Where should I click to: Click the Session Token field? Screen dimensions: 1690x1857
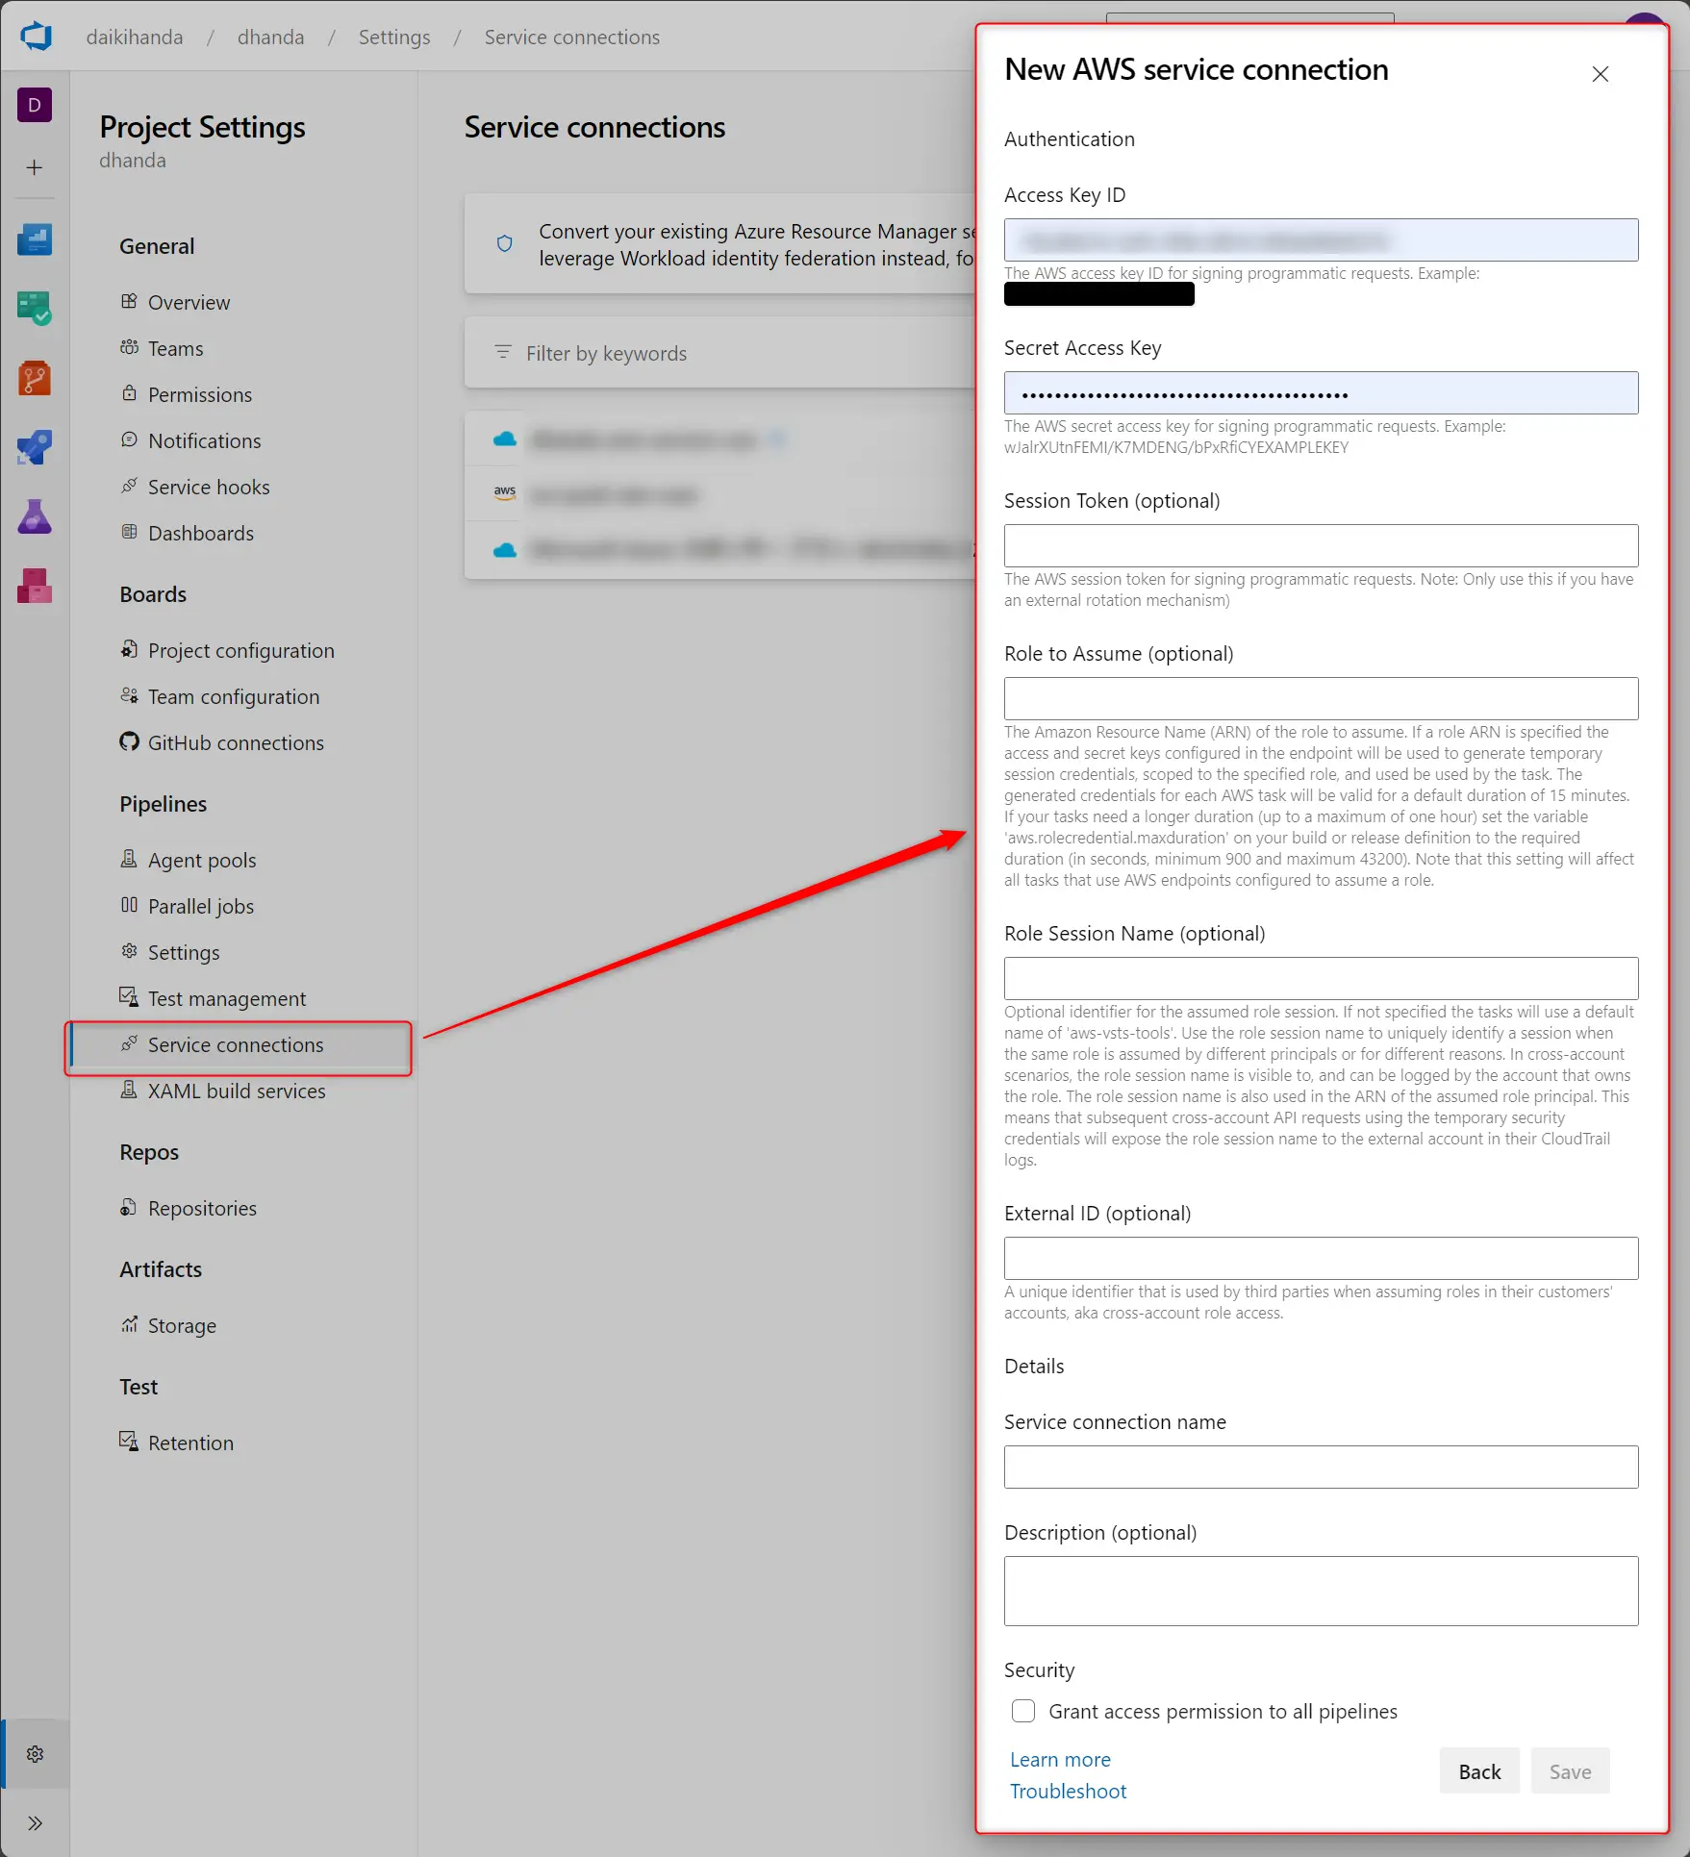pyautogui.click(x=1321, y=545)
